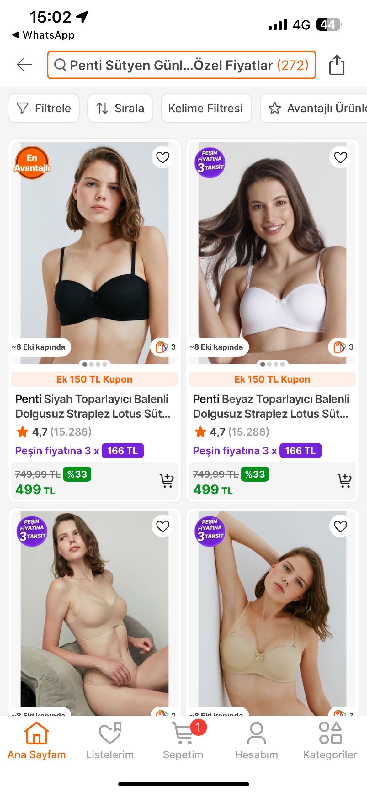Tap the back arrow icon
The height and width of the screenshot is (794, 367).
pyautogui.click(x=24, y=65)
